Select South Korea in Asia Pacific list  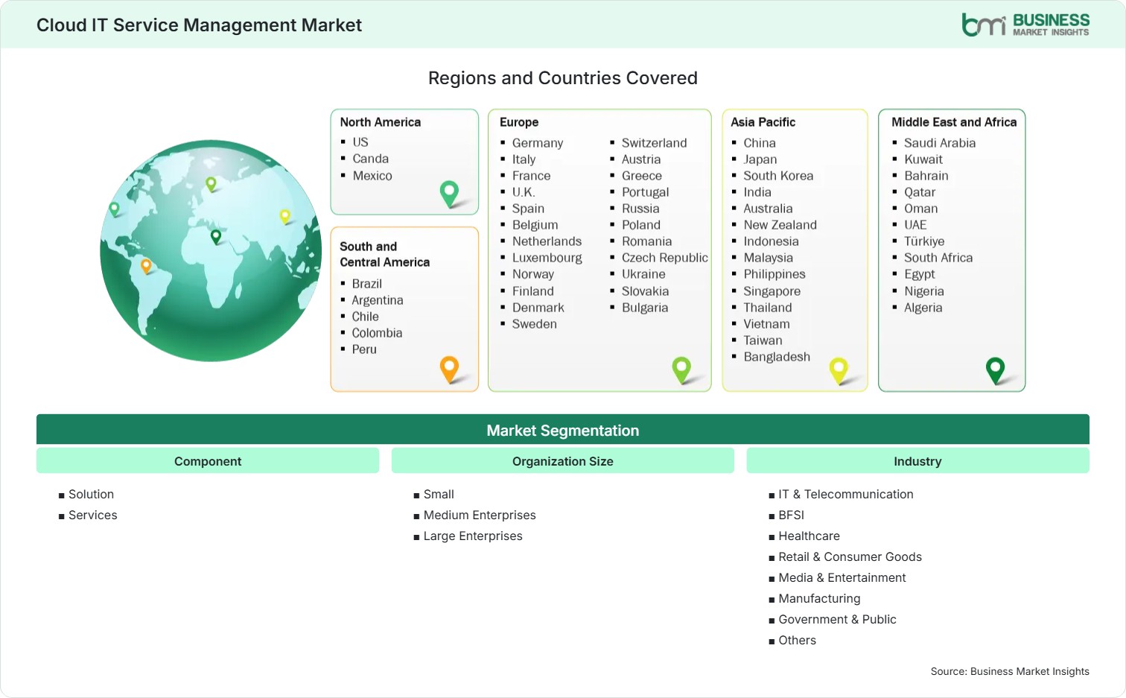click(778, 176)
